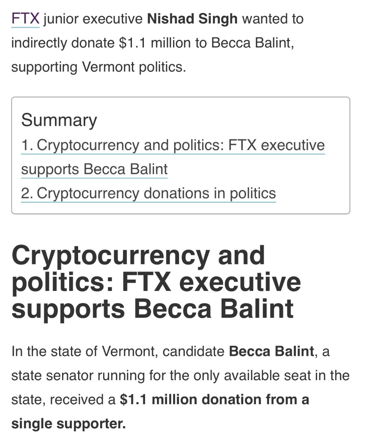
Task: Jump to summary item 1 about Becca Balint
Action: click(x=173, y=145)
